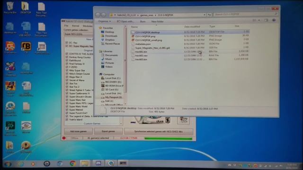This screenshot has width=303, height=170.
Task: Click hakchi2 taskbar icon
Action: point(123,163)
